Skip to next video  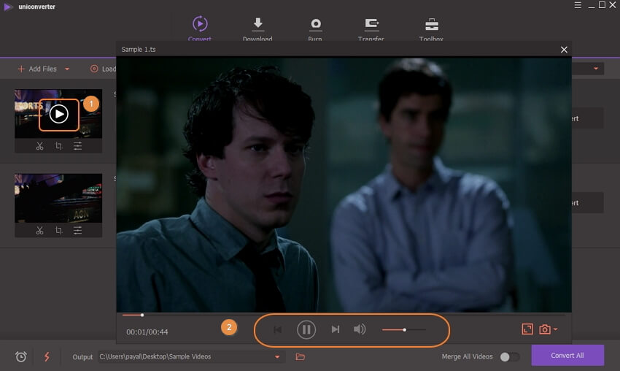(x=336, y=329)
